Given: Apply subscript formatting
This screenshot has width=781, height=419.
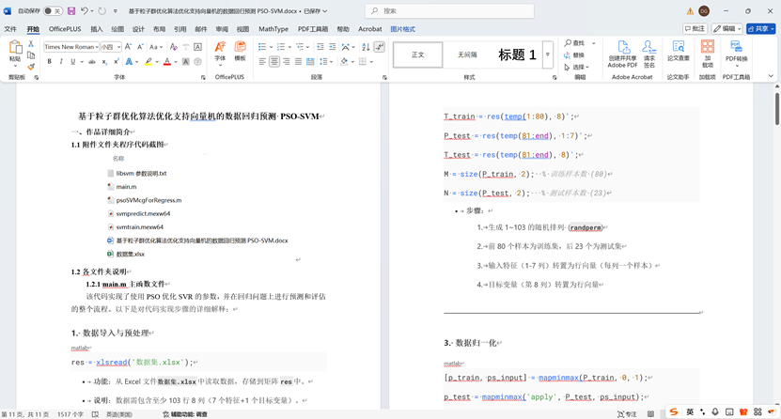Looking at the screenshot, I should tap(104, 62).
